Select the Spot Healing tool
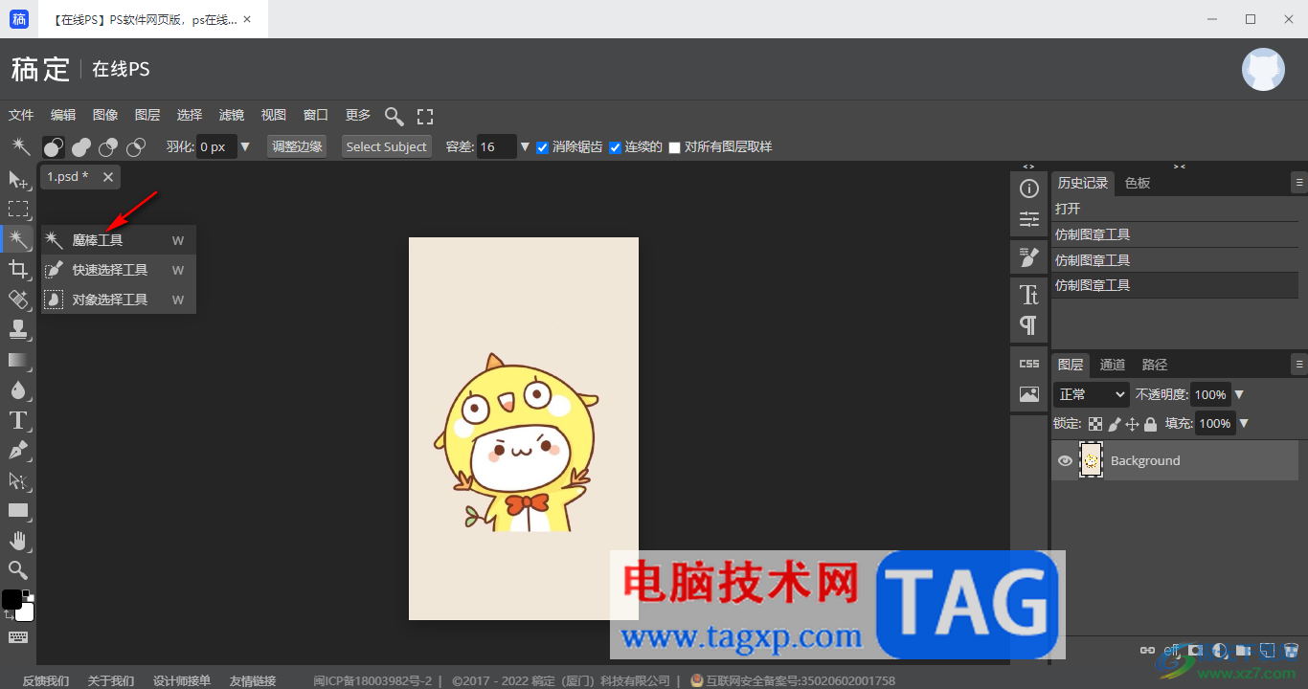Viewport: 1308px width, 689px height. pos(18,299)
